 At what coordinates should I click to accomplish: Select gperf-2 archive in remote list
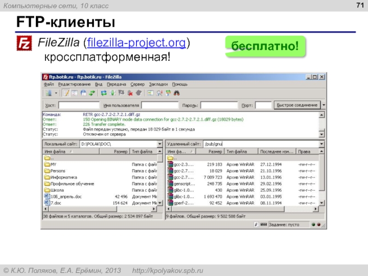click(x=242, y=203)
